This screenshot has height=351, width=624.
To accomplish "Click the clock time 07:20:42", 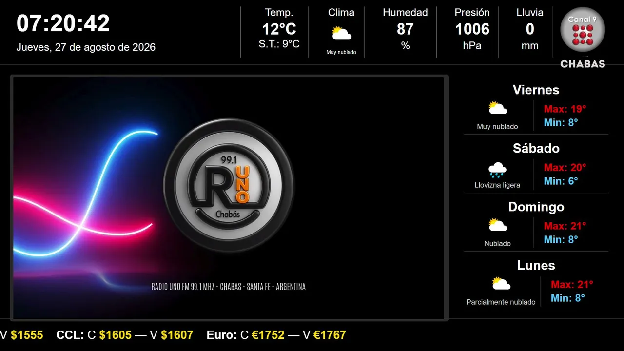I will tap(63, 23).
